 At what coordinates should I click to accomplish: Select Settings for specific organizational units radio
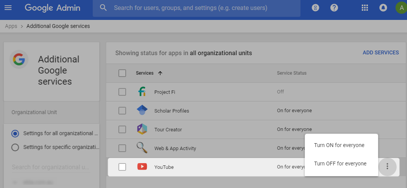15,147
